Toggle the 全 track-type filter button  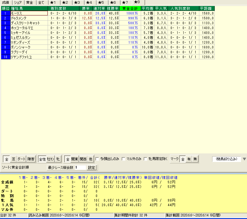pyautogui.click(x=7, y=159)
